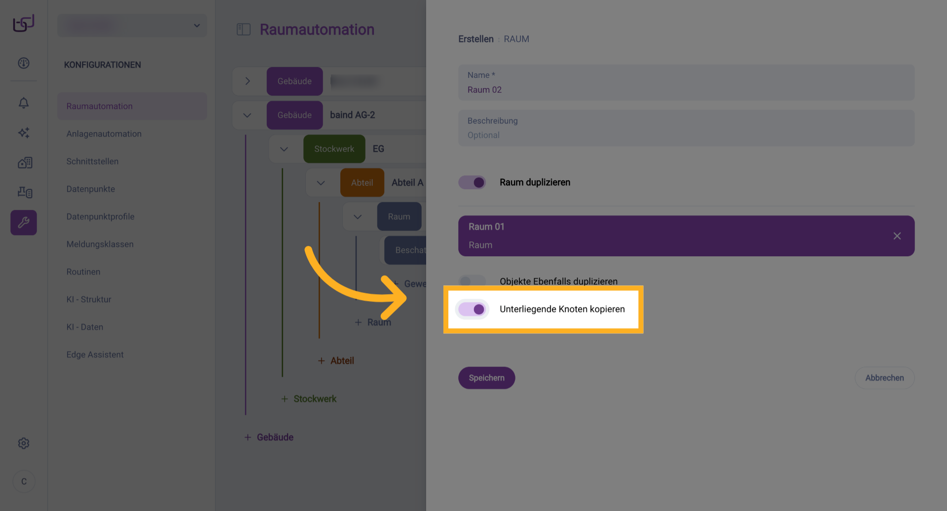The height and width of the screenshot is (511, 947).
Task: Open settings gear icon
Action: [x=24, y=443]
